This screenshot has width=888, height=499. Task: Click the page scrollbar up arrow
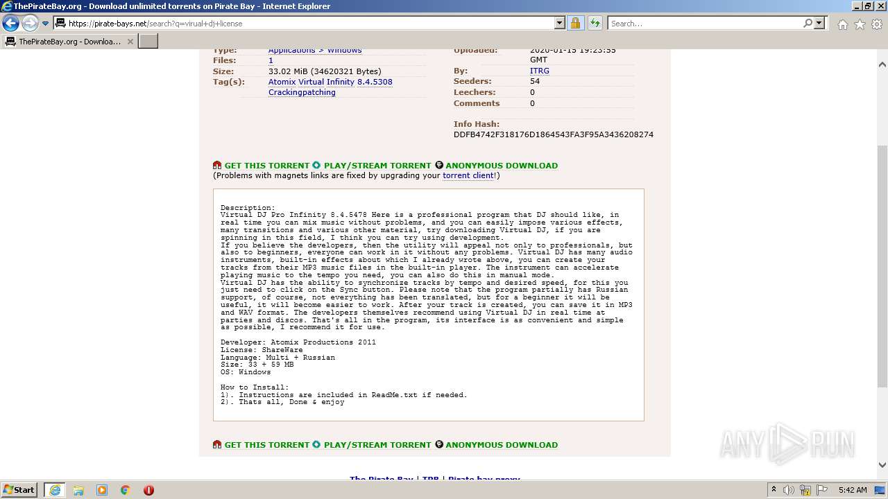pos(882,64)
